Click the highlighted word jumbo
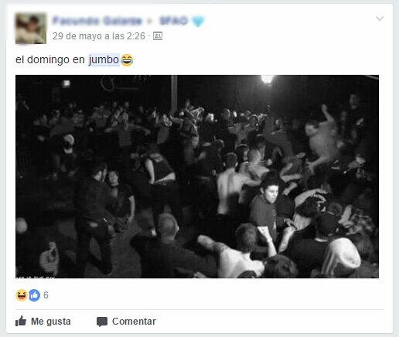 click(x=104, y=60)
